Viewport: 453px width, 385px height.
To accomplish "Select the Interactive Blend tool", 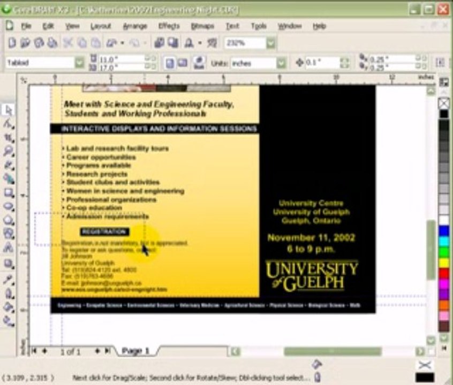I will [x=8, y=264].
